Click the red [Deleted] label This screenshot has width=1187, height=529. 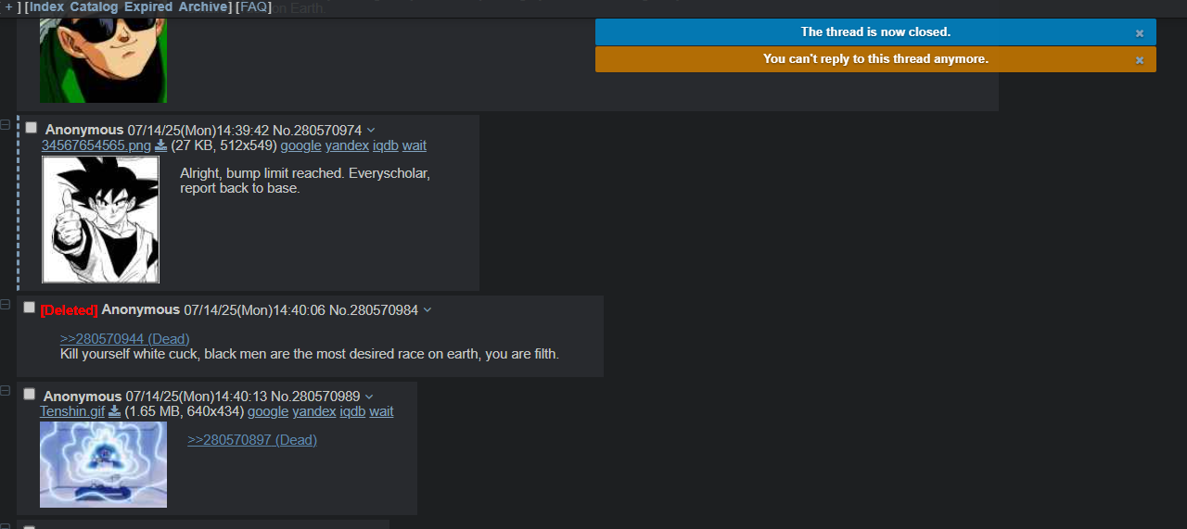[70, 310]
